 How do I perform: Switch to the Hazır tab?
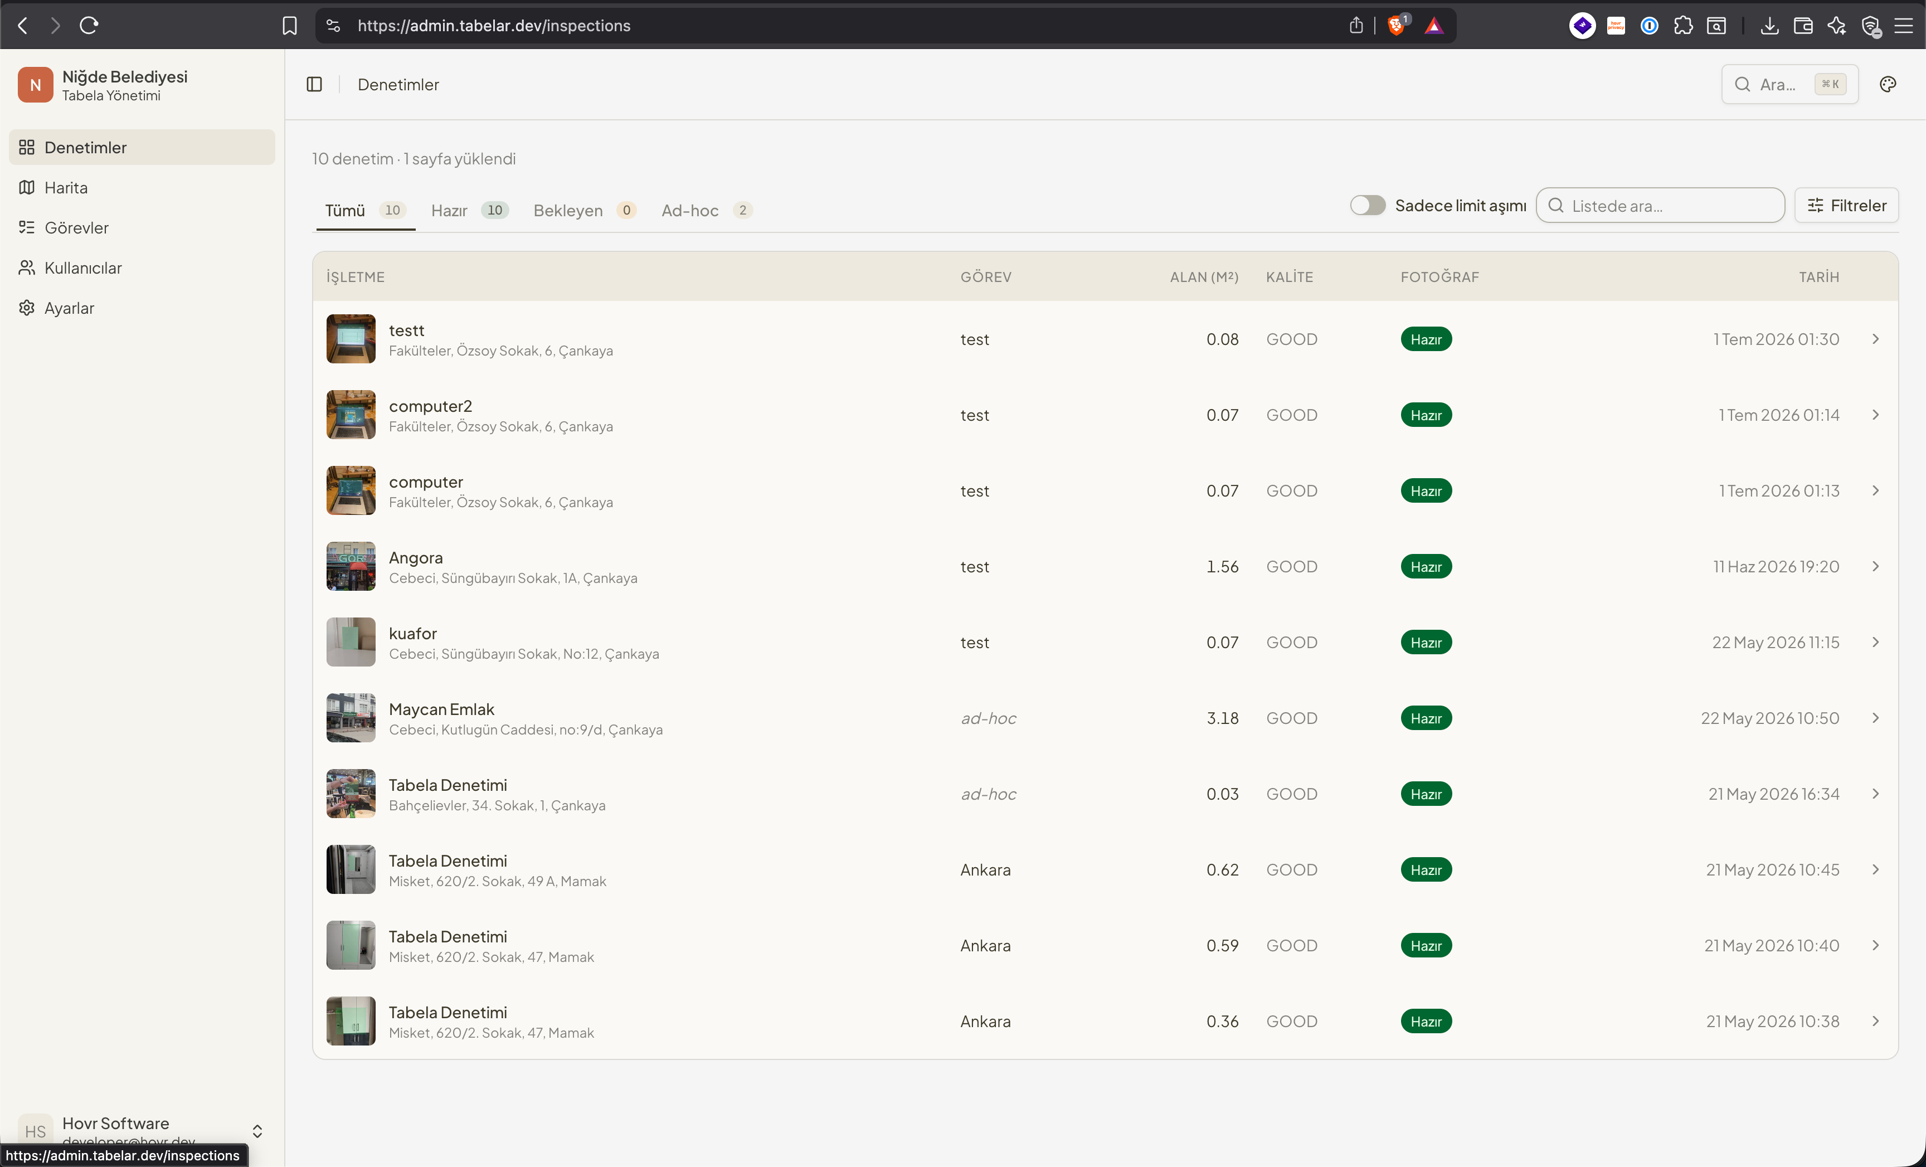click(x=469, y=210)
